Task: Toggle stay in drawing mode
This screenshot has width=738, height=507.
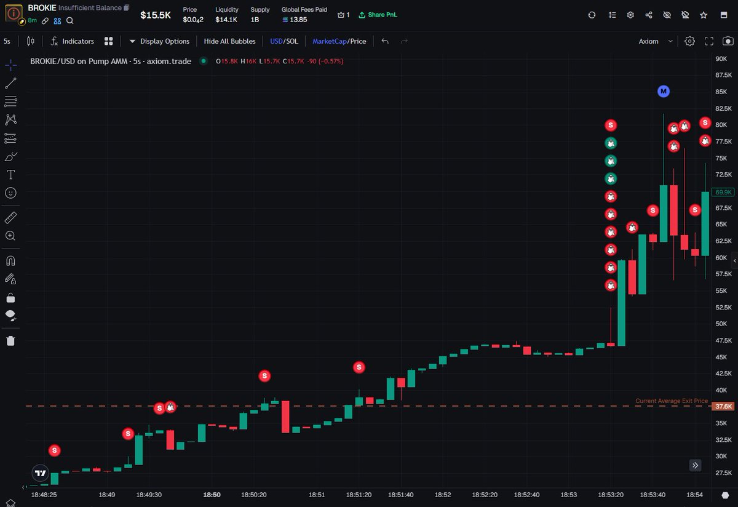Action: pyautogui.click(x=10, y=279)
